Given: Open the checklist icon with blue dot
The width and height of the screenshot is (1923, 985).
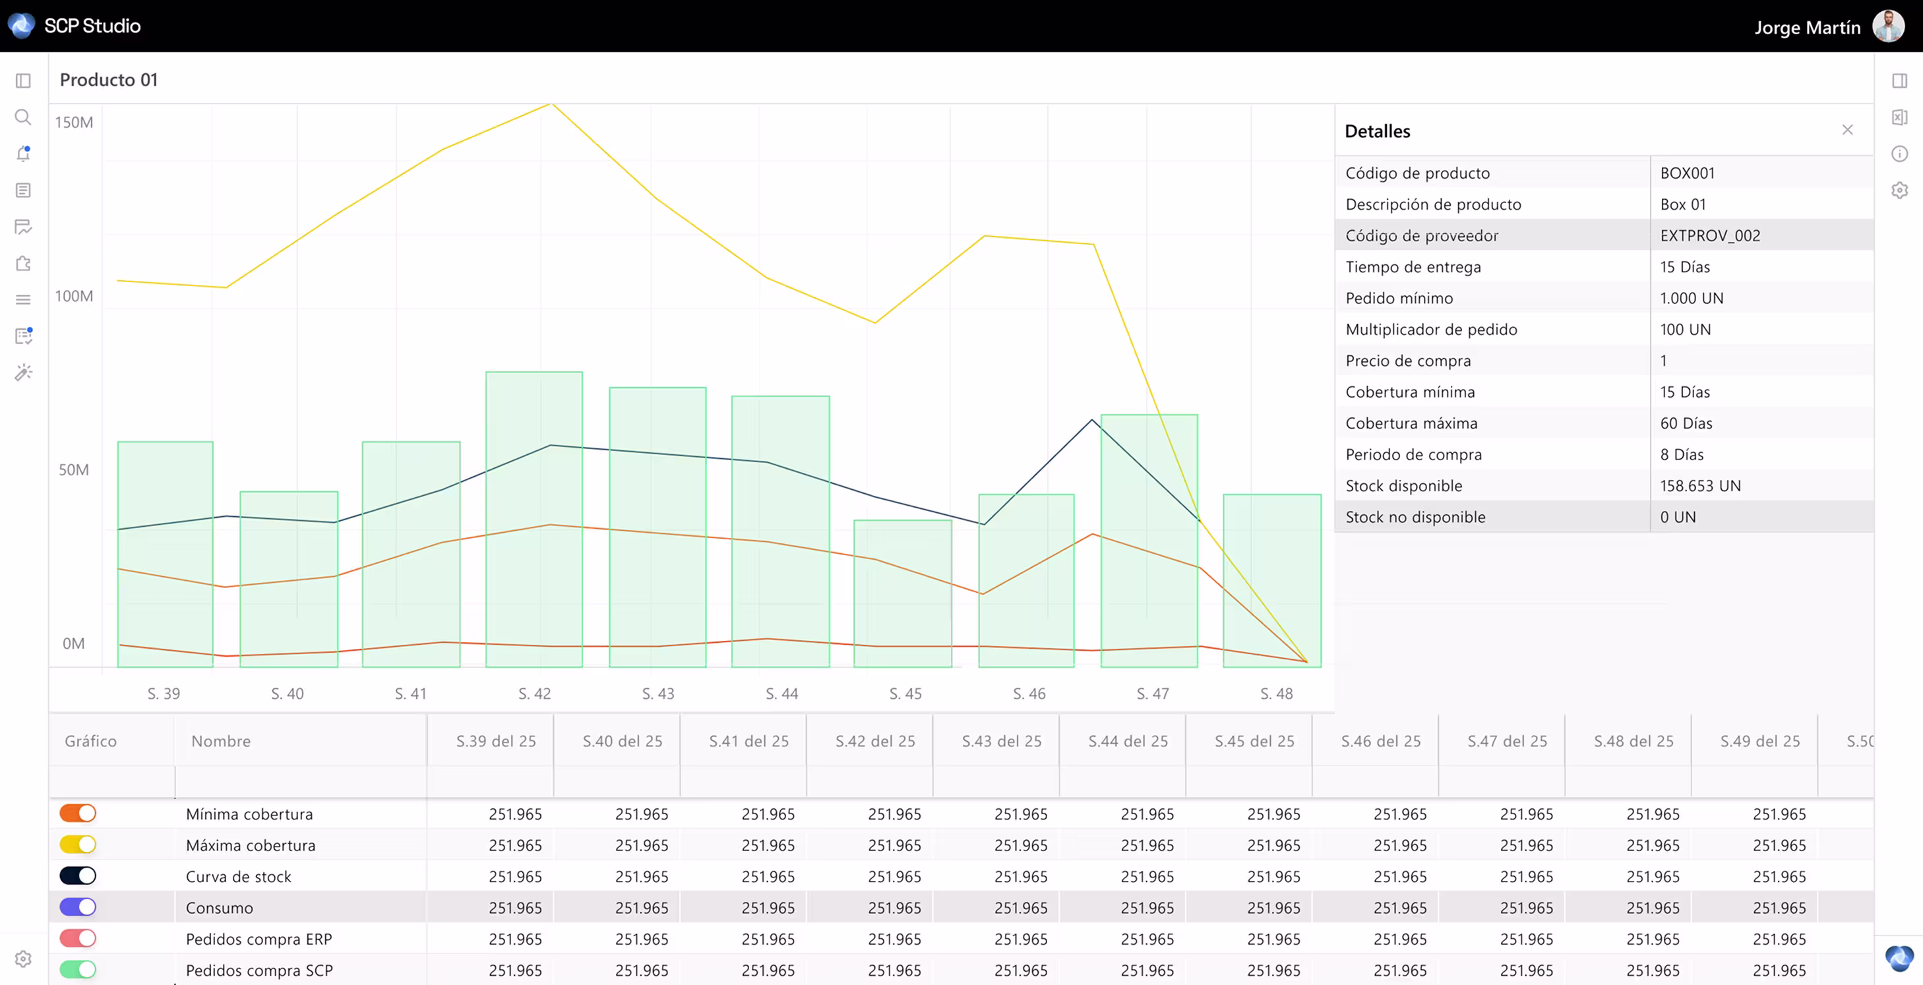Looking at the screenshot, I should click(x=23, y=336).
